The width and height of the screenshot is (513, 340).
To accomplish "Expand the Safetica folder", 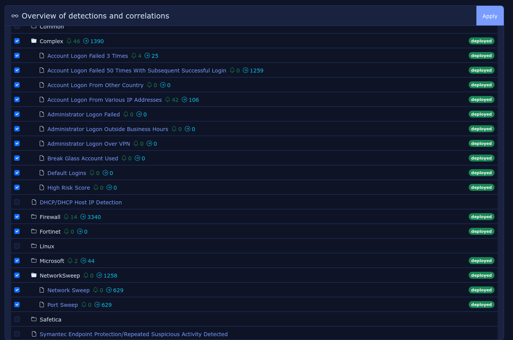I will [x=34, y=320].
